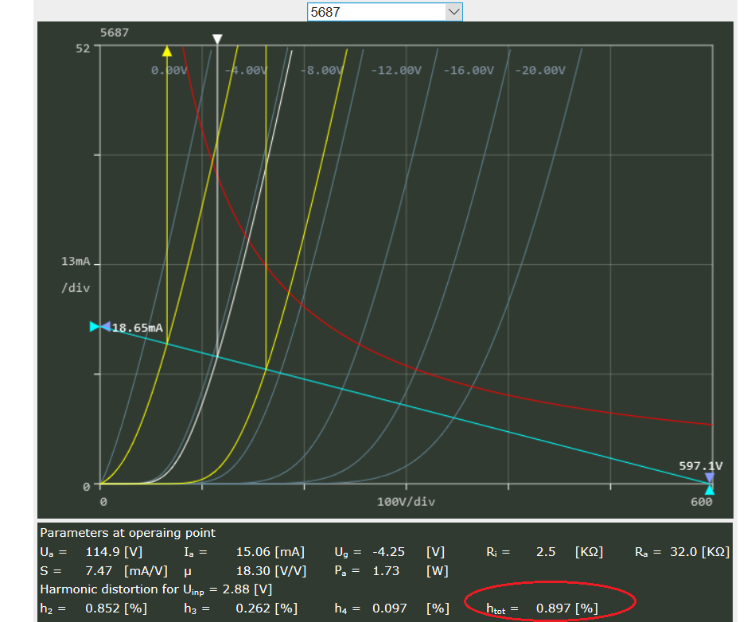
Task: Click the 52 maximum current axis value
Action: pyautogui.click(x=83, y=49)
